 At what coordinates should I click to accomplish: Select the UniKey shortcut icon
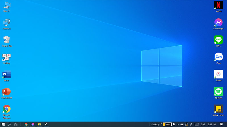(x=7, y=59)
